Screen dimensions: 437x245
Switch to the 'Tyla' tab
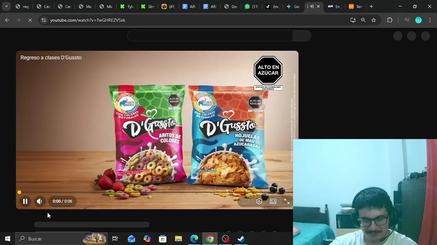point(127,6)
